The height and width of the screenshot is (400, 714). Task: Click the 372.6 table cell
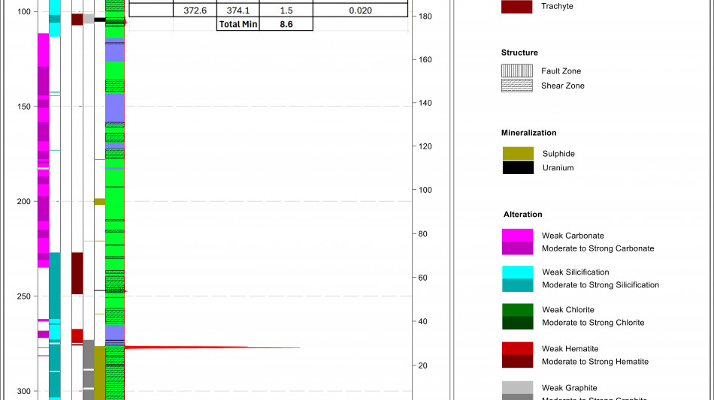click(x=195, y=11)
